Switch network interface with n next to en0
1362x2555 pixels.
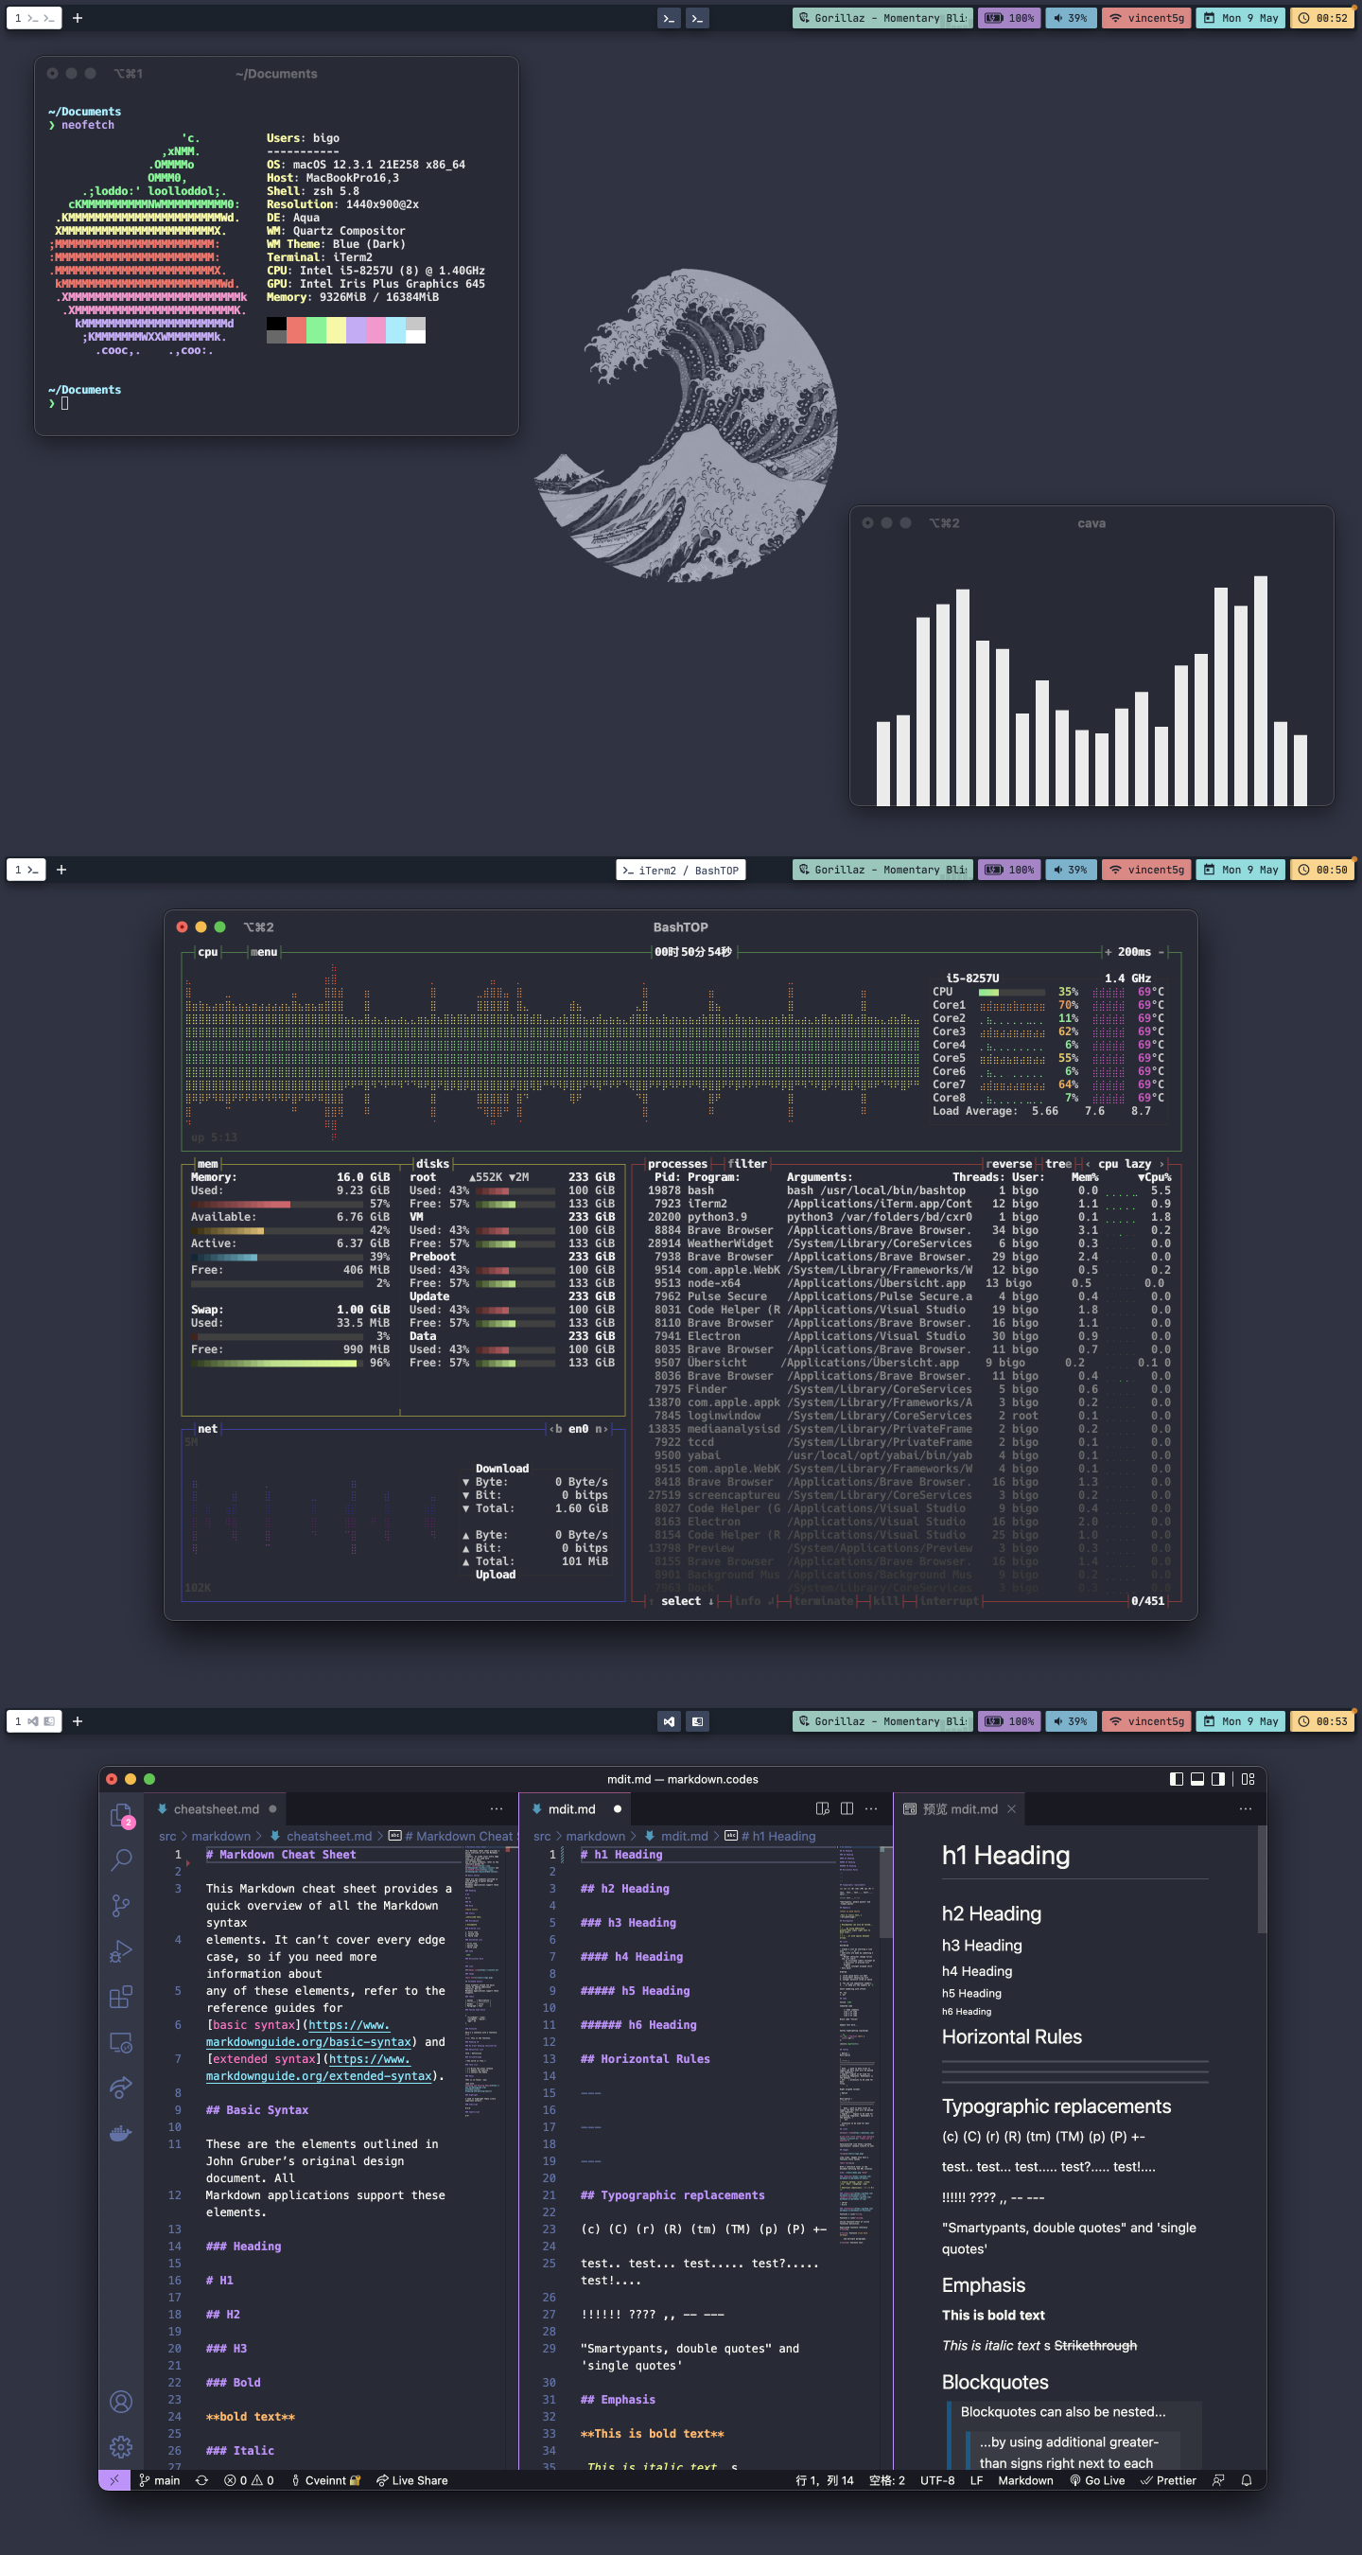(x=599, y=1428)
